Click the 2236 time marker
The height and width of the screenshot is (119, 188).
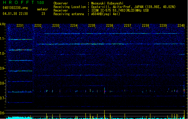(x=110, y=26)
